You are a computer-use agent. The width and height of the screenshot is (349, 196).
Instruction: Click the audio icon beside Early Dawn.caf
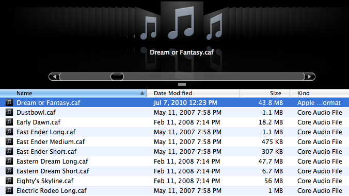tap(9, 122)
